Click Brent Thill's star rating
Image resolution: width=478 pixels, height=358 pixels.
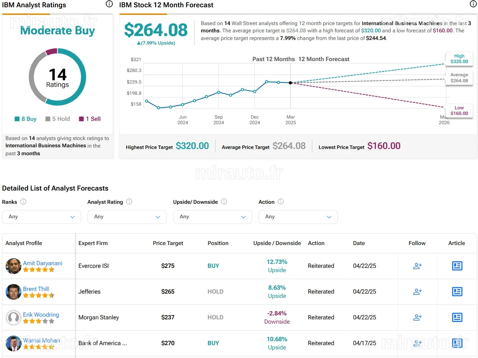coord(39,296)
